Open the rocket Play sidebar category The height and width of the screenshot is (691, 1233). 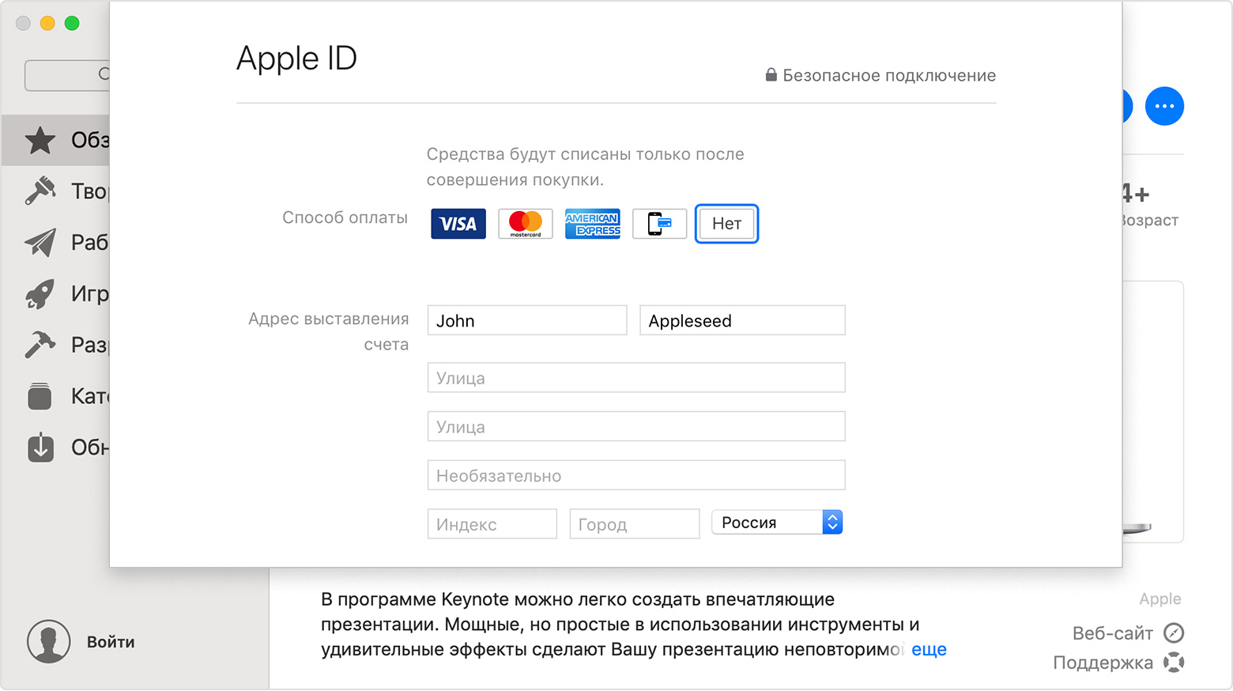(x=57, y=294)
